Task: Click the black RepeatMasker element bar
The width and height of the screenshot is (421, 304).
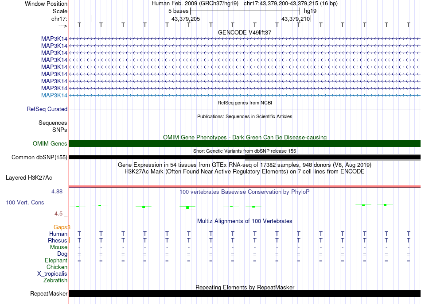Action: [x=245, y=293]
